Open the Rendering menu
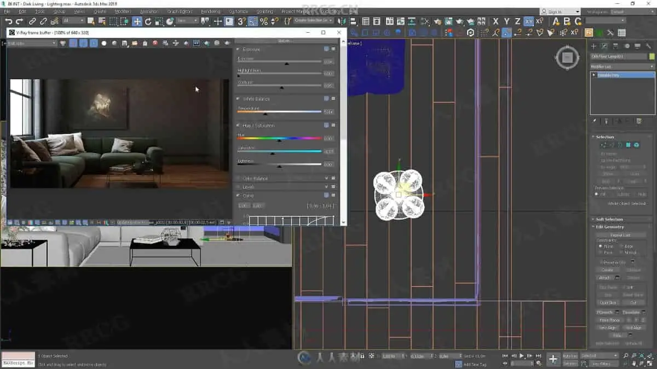The image size is (657, 369). tap(210, 11)
